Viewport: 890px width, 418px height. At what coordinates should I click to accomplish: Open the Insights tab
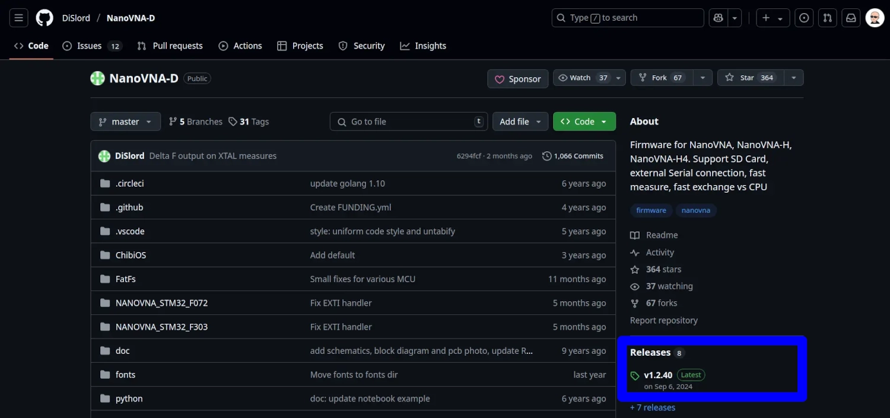pos(423,46)
